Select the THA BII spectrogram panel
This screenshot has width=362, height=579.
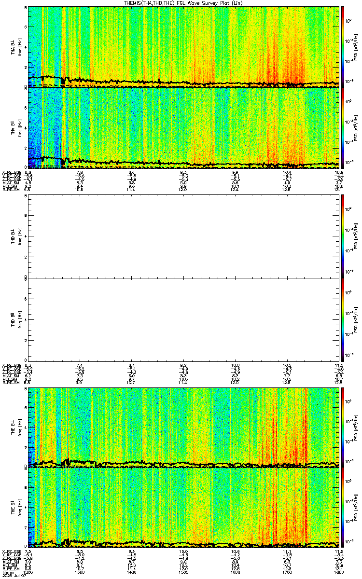(184, 128)
